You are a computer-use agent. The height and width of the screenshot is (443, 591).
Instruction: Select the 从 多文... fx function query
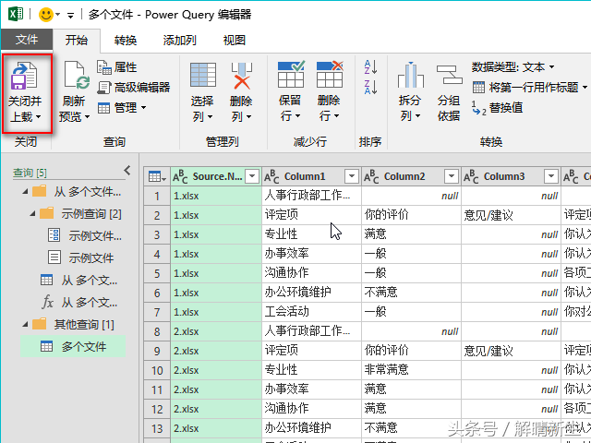point(78,302)
